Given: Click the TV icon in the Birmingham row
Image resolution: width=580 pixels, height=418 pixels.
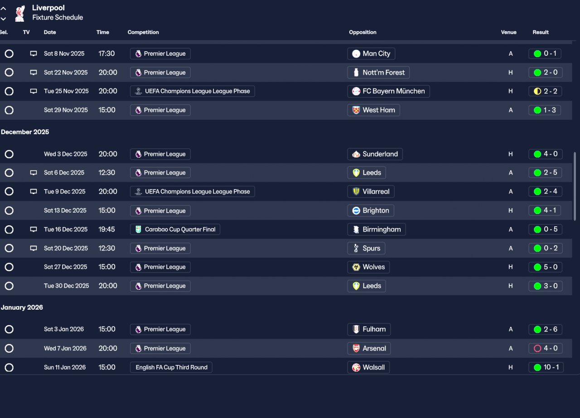Looking at the screenshot, I should click(x=34, y=229).
